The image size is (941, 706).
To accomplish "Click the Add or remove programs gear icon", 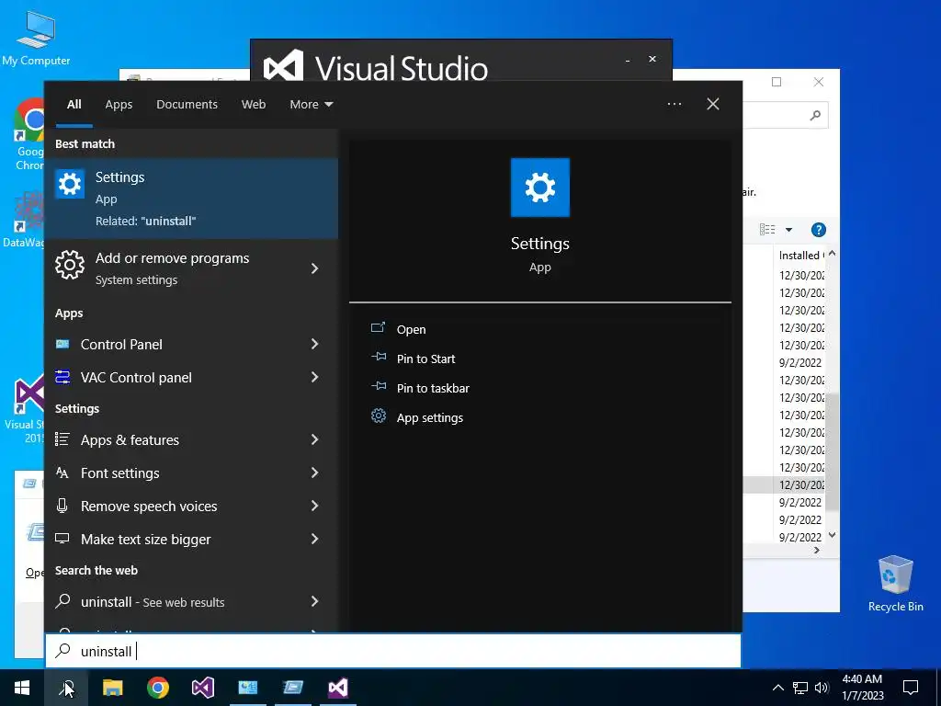I will (x=70, y=265).
